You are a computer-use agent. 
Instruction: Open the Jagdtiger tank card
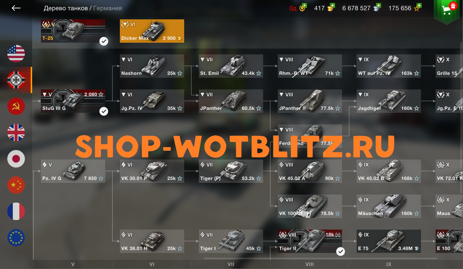point(389,101)
